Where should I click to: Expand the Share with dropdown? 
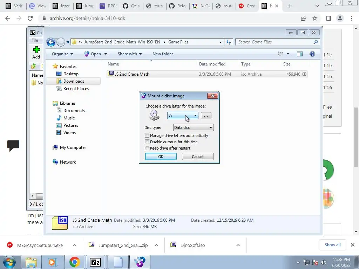(x=130, y=54)
